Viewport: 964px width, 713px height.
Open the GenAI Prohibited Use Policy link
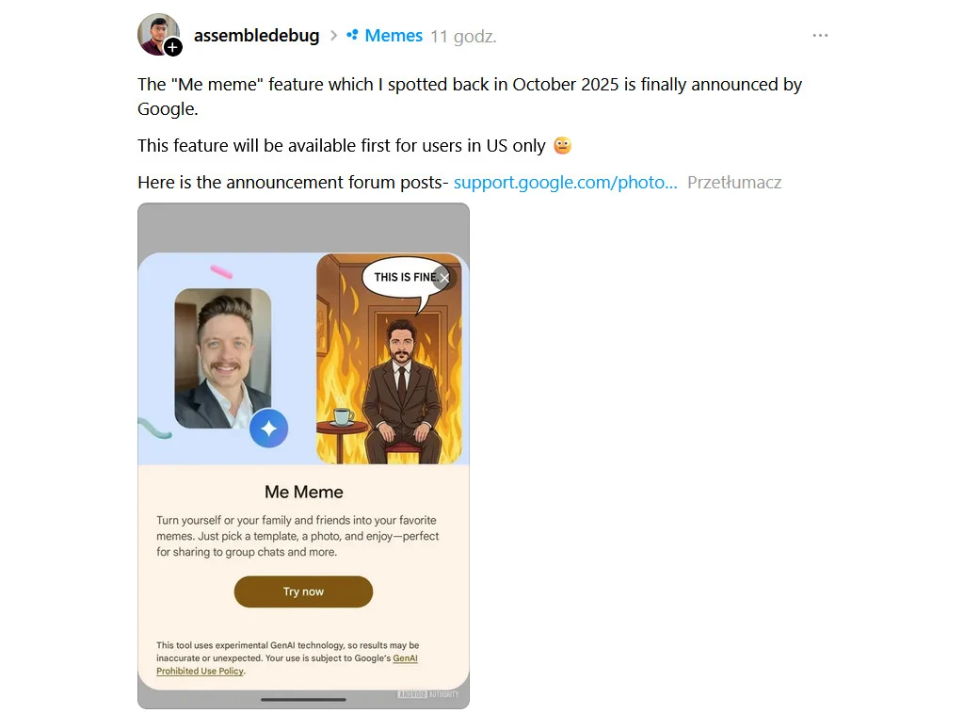(x=200, y=670)
